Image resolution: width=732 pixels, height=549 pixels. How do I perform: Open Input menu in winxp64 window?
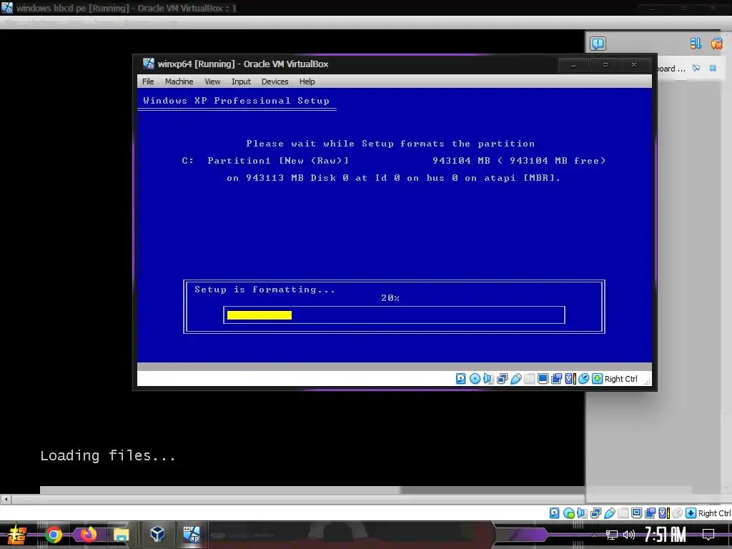241,81
